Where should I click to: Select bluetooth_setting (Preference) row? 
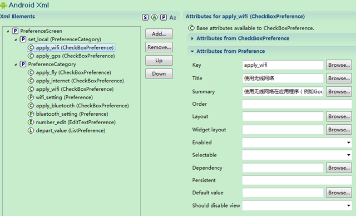coord(72,114)
